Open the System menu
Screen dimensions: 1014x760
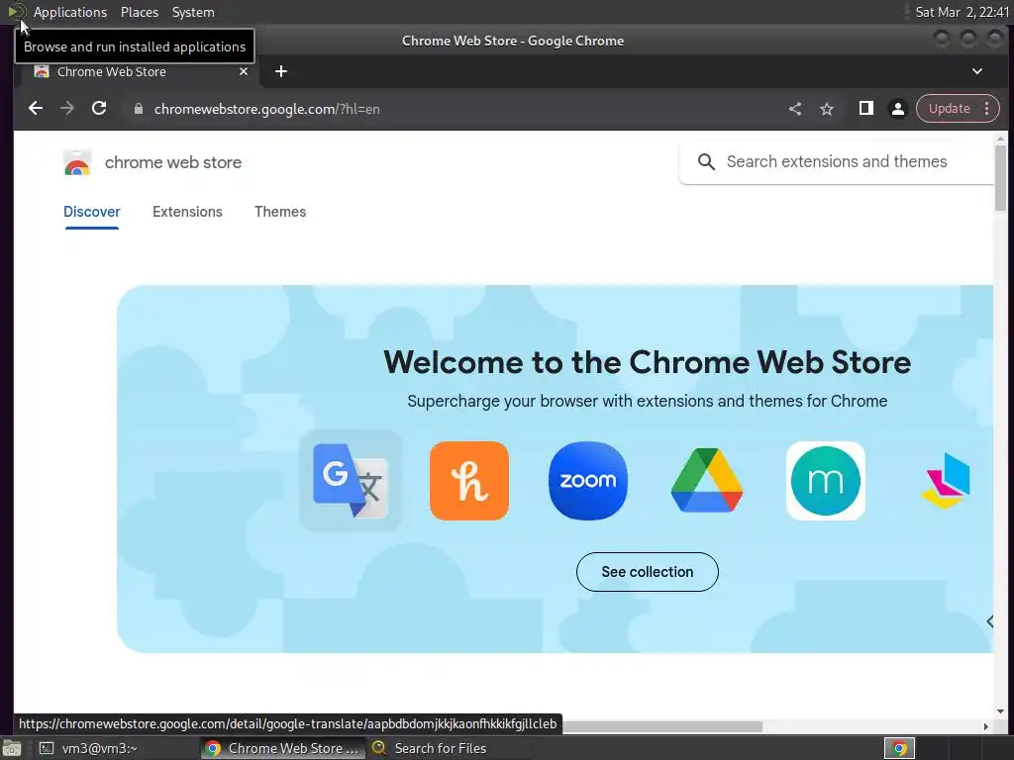pyautogui.click(x=193, y=12)
